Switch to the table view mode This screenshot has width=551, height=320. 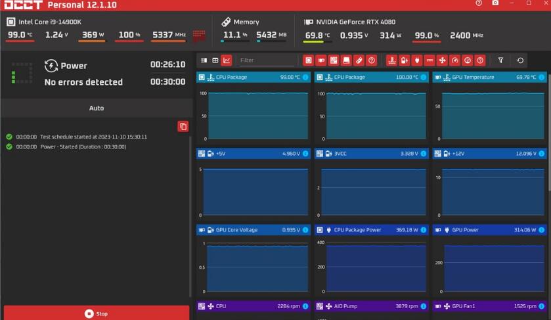click(215, 60)
